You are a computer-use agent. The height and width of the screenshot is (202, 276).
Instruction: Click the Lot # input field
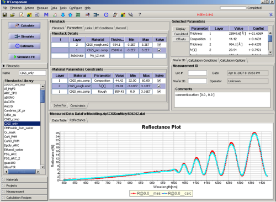coord(197,73)
